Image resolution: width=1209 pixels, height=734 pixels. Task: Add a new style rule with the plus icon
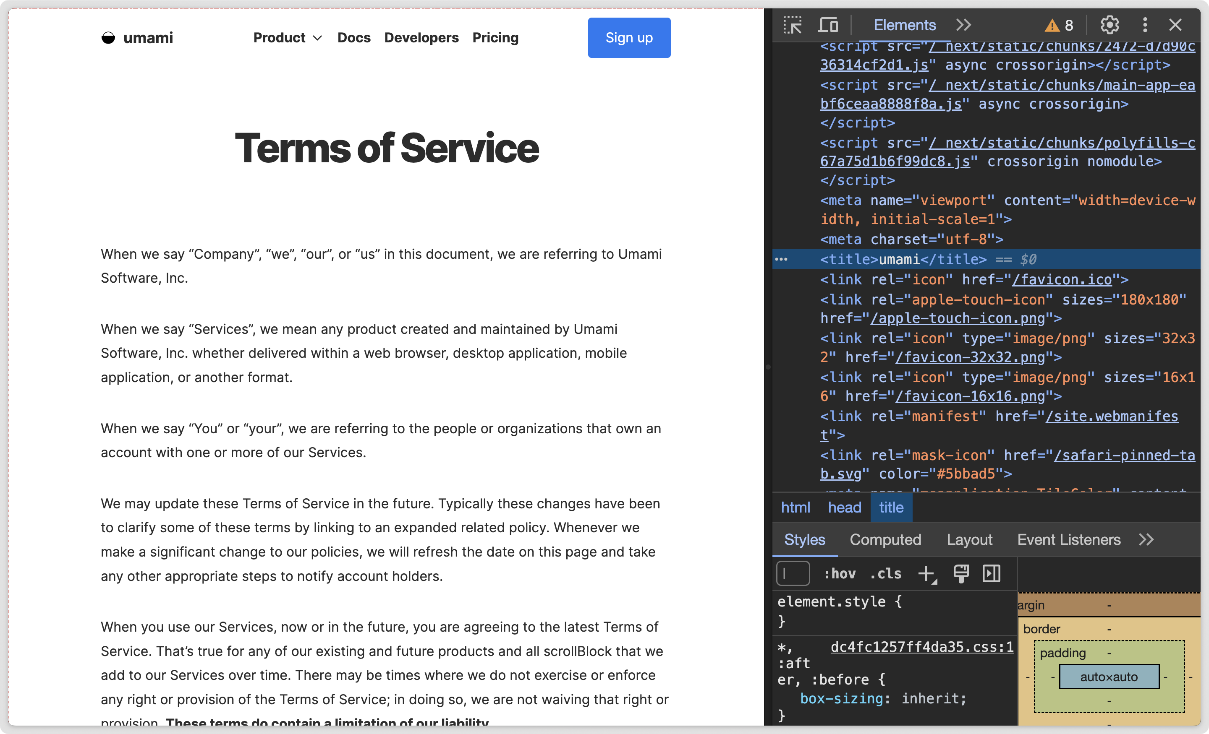[x=926, y=573]
